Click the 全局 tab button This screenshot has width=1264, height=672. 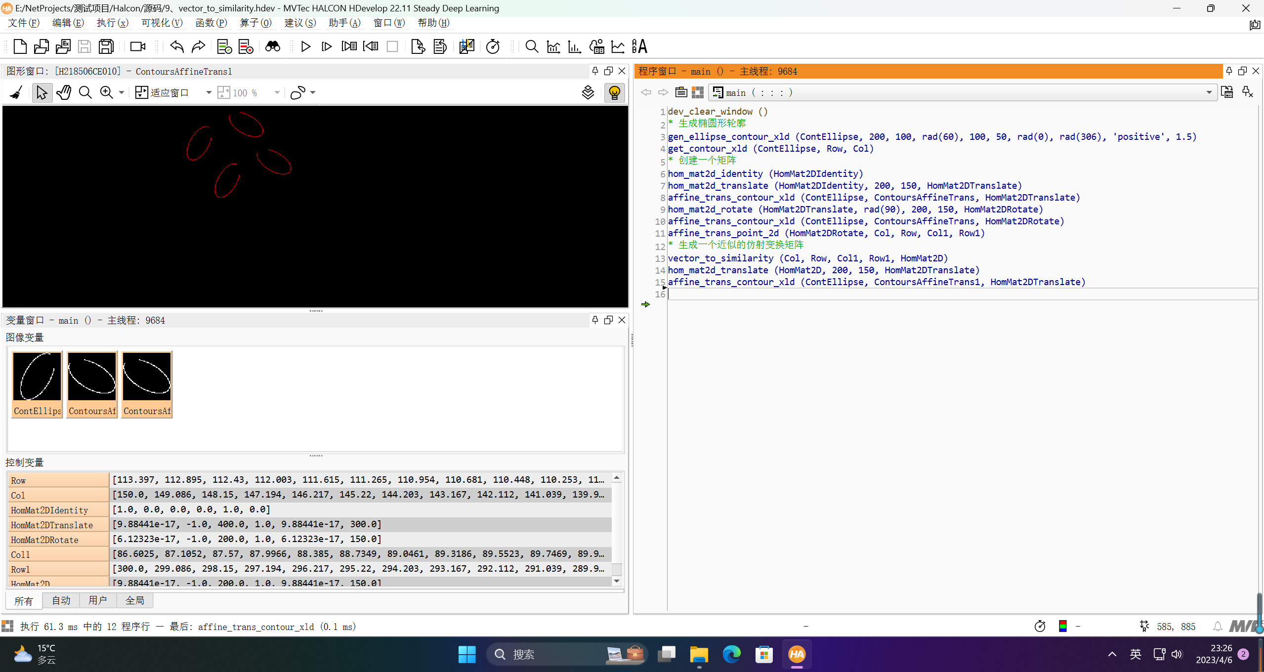pyautogui.click(x=134, y=600)
